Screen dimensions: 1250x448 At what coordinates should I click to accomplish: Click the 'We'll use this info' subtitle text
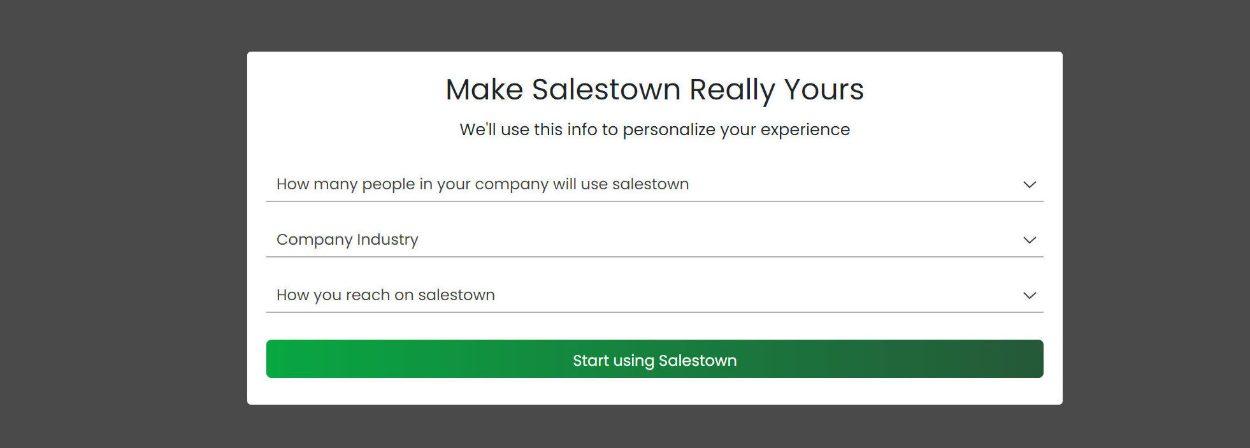(654, 129)
